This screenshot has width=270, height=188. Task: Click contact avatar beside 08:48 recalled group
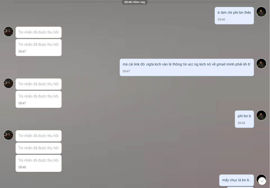[x=8, y=135]
